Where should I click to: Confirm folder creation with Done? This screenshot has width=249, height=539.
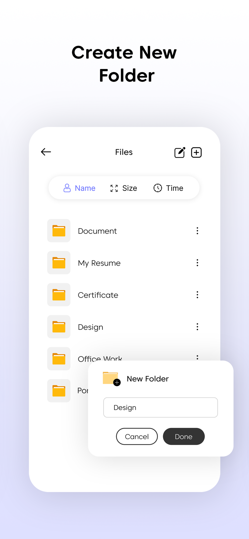coord(184,436)
